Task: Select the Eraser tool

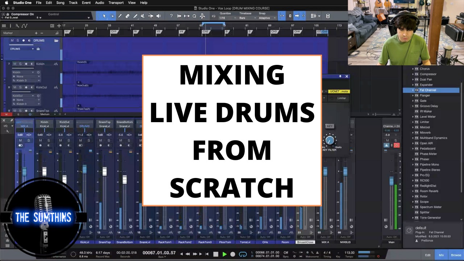Action: pos(127,16)
